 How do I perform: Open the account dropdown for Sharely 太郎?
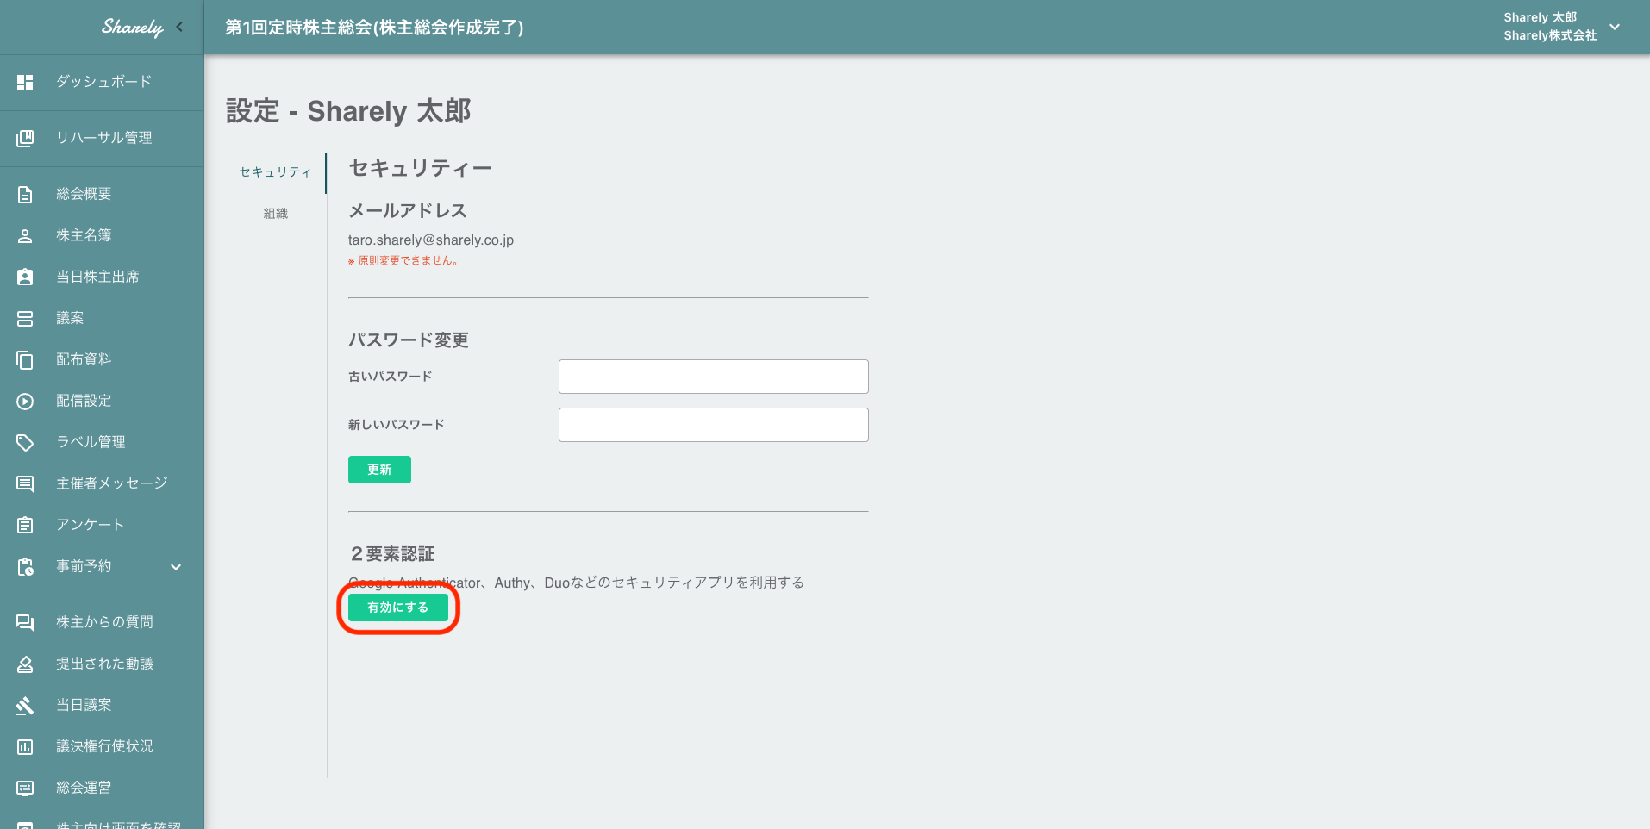click(x=1614, y=27)
